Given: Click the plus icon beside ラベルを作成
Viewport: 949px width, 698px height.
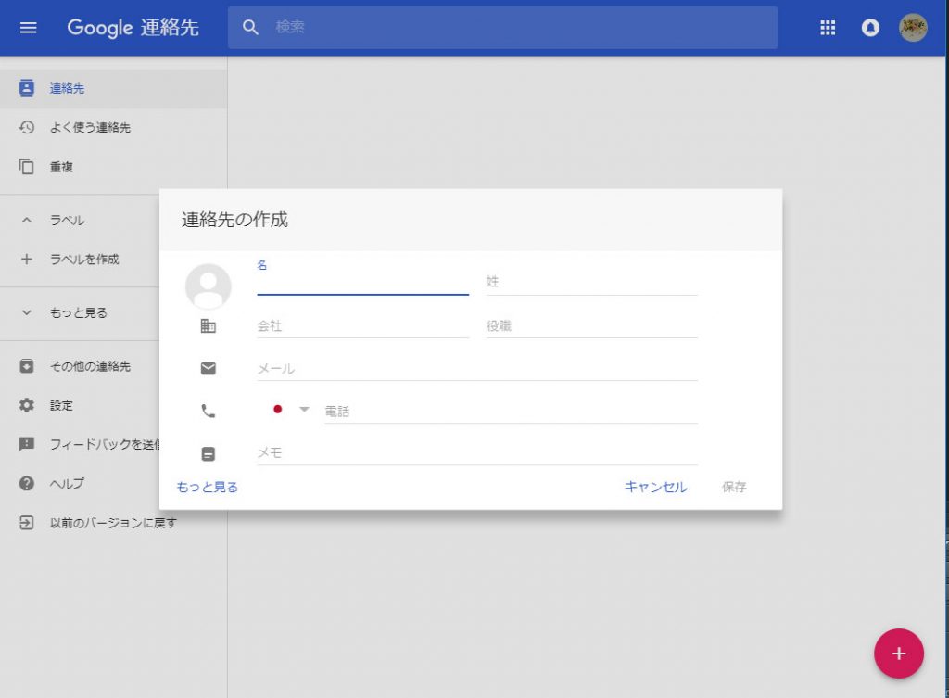Looking at the screenshot, I should (27, 260).
